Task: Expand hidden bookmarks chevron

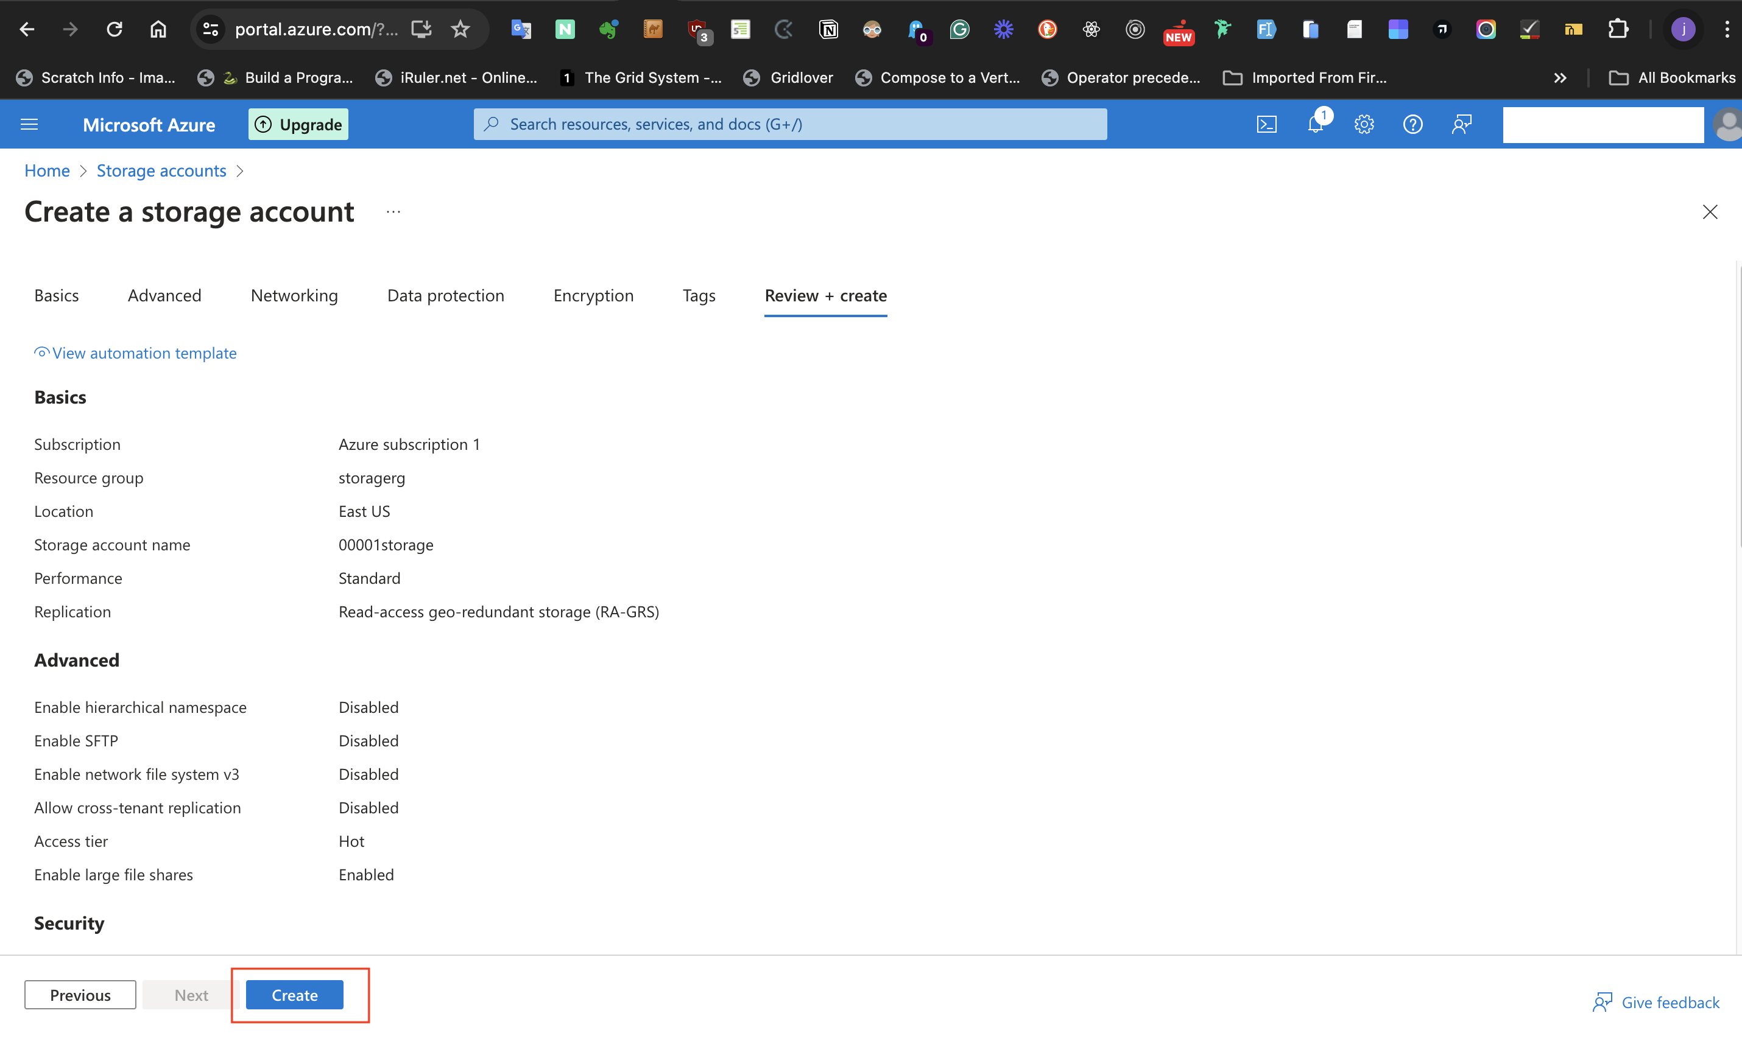Action: coord(1559,78)
